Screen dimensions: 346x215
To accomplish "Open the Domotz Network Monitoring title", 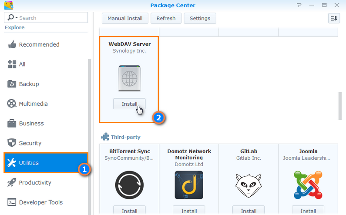I will point(189,155).
